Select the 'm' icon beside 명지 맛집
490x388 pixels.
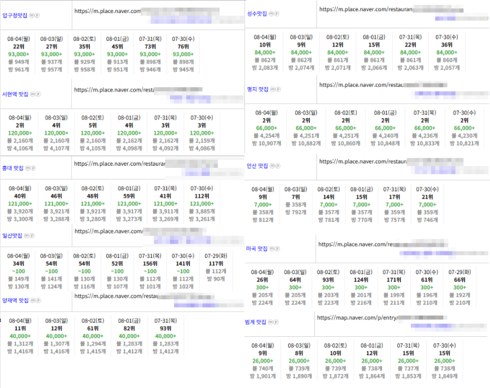[273, 89]
